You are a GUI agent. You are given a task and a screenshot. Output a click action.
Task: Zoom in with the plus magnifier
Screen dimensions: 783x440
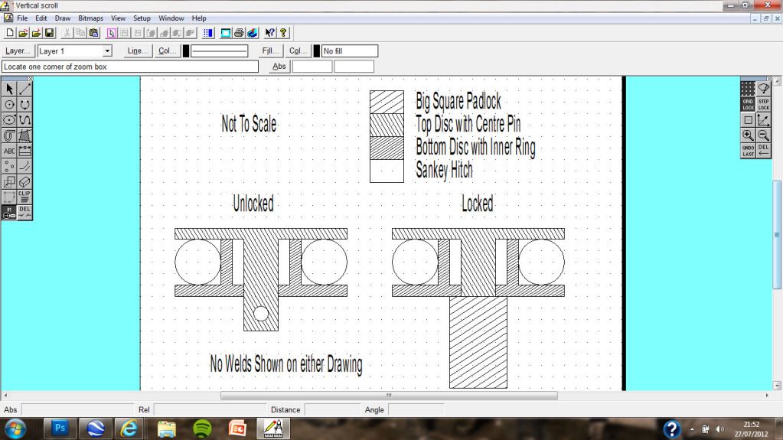point(748,135)
